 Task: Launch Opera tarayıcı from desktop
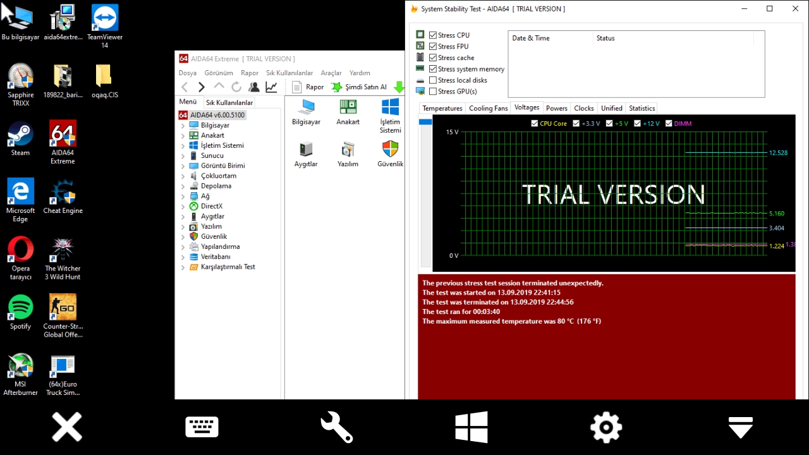coord(20,258)
